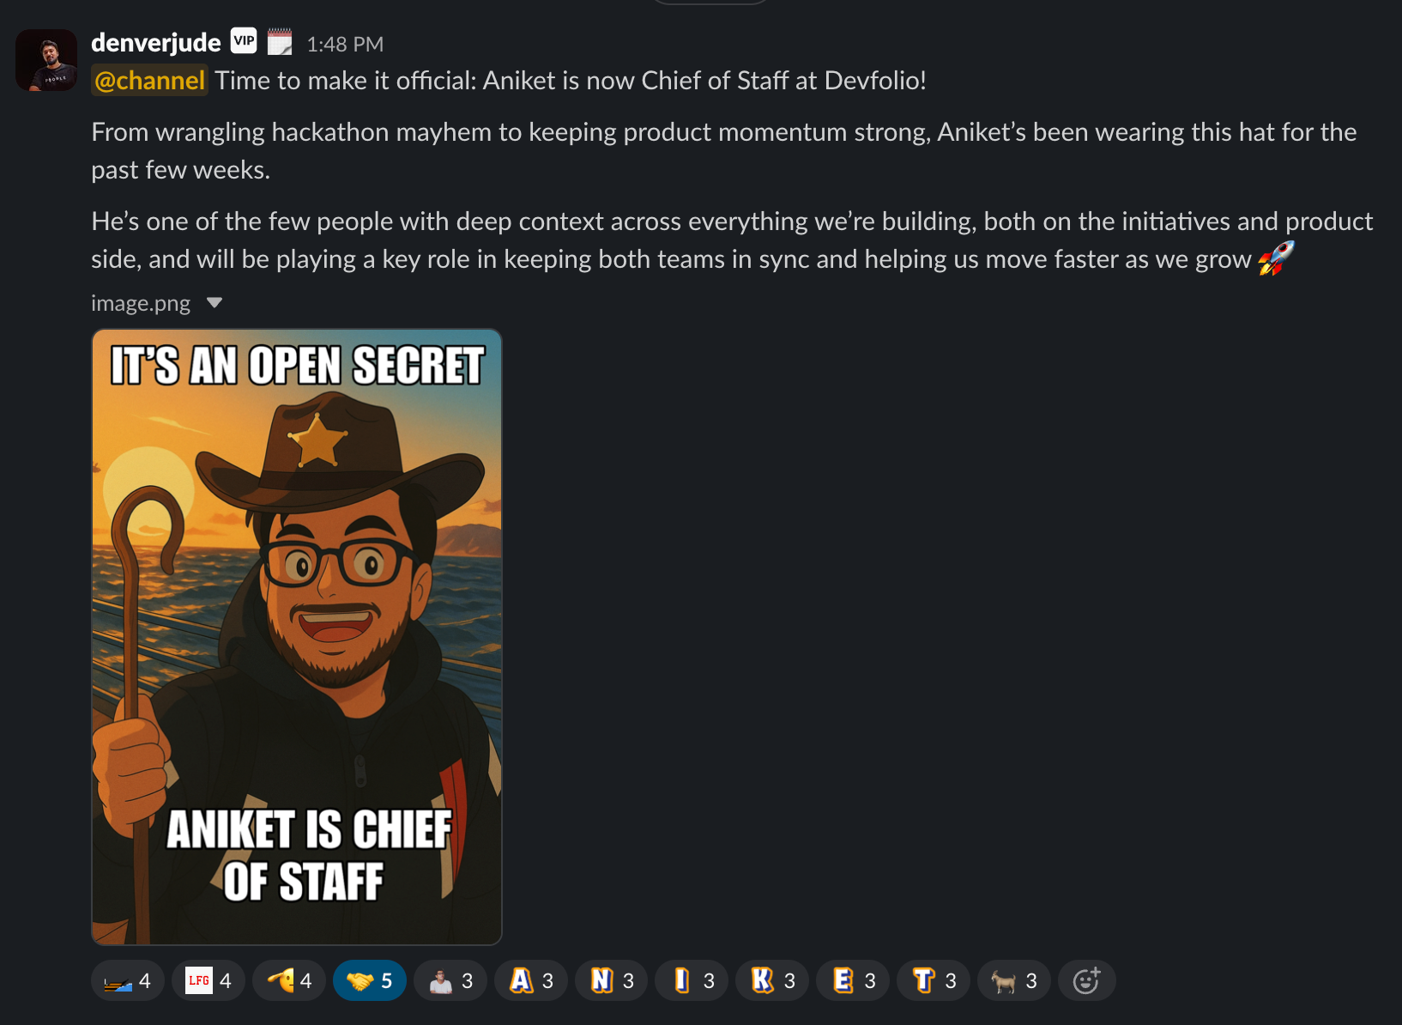Collapse the image.png attachment arrow
1402x1025 pixels.
pos(215,302)
